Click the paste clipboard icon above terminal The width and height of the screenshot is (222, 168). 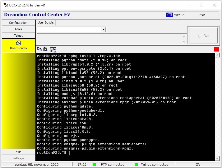click(45, 49)
